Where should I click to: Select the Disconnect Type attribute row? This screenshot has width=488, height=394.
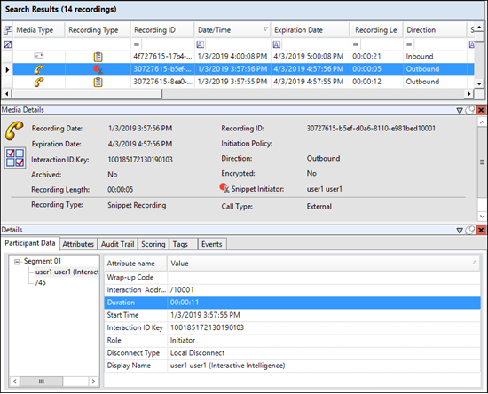292,353
